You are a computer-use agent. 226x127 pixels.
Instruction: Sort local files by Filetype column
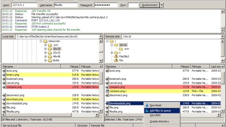tap(89, 66)
